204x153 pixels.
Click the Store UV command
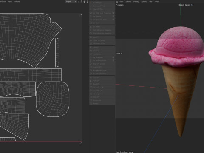102,97
